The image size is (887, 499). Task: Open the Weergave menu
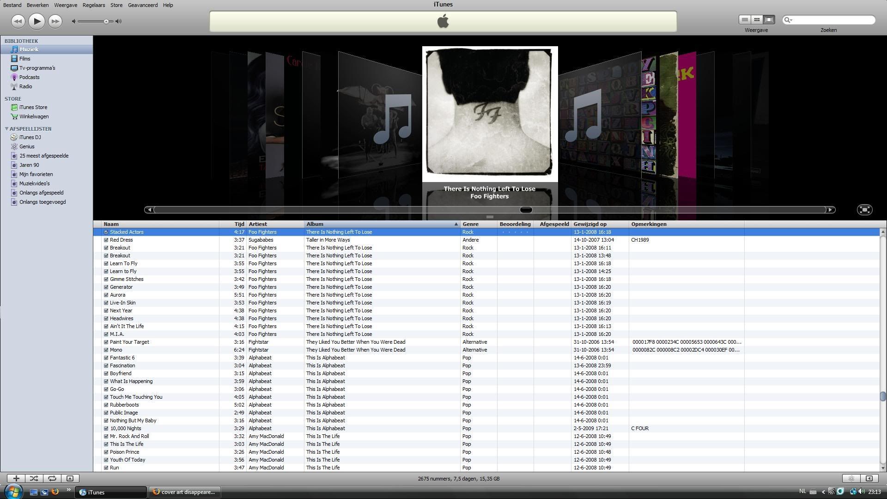[x=66, y=5]
